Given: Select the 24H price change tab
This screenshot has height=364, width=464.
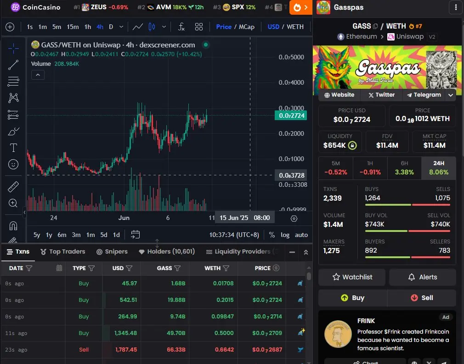Looking at the screenshot, I should coord(439,168).
